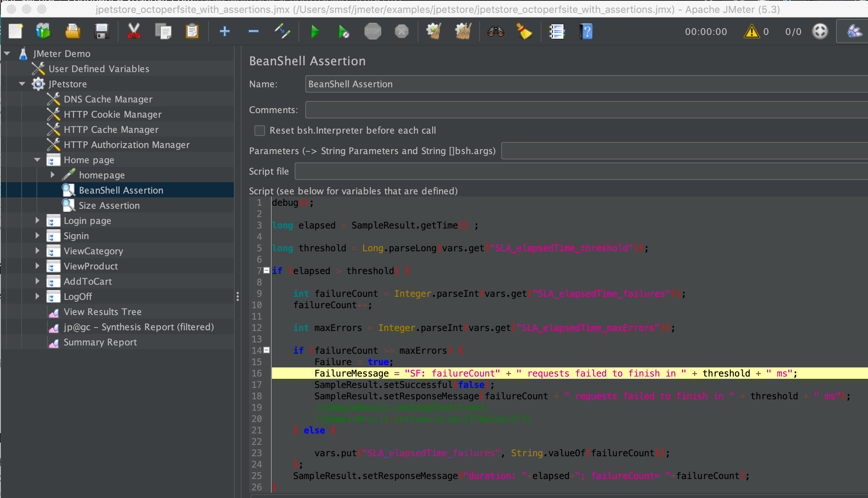Collapse the JPetstore thread group

coord(22,84)
